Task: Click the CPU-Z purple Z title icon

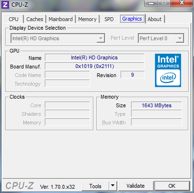Action: point(5,5)
